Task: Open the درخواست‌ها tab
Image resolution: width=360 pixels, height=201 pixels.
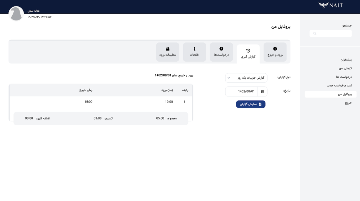Action: coord(221,52)
